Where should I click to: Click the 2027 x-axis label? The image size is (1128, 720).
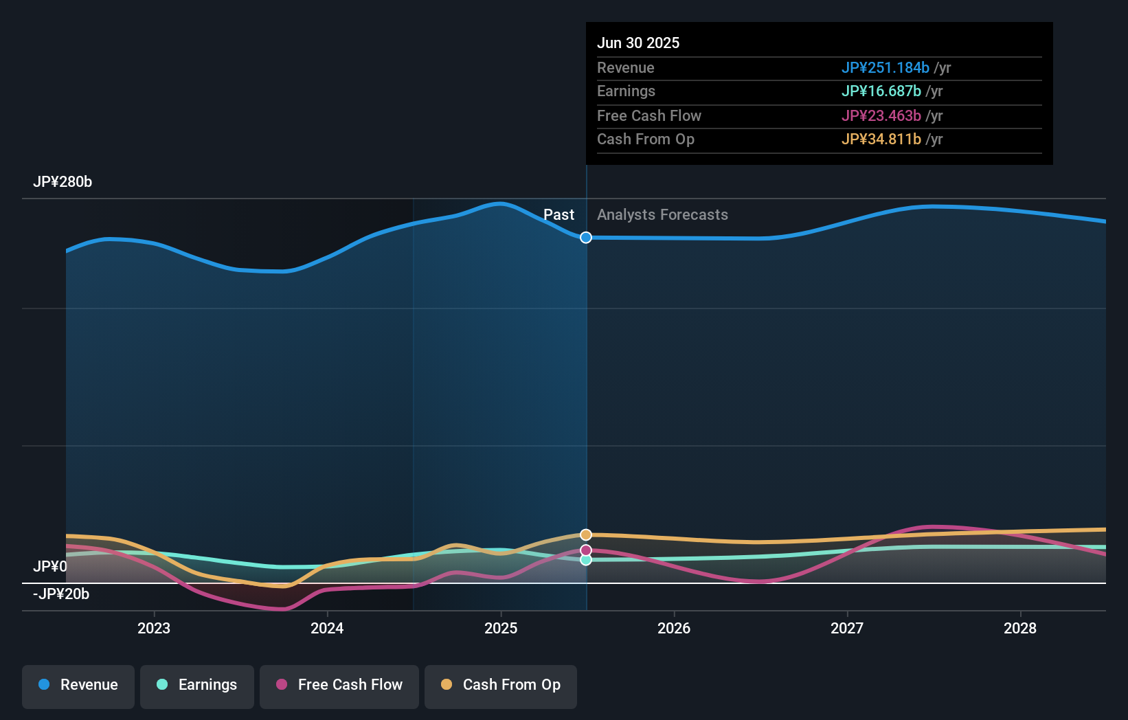(847, 628)
